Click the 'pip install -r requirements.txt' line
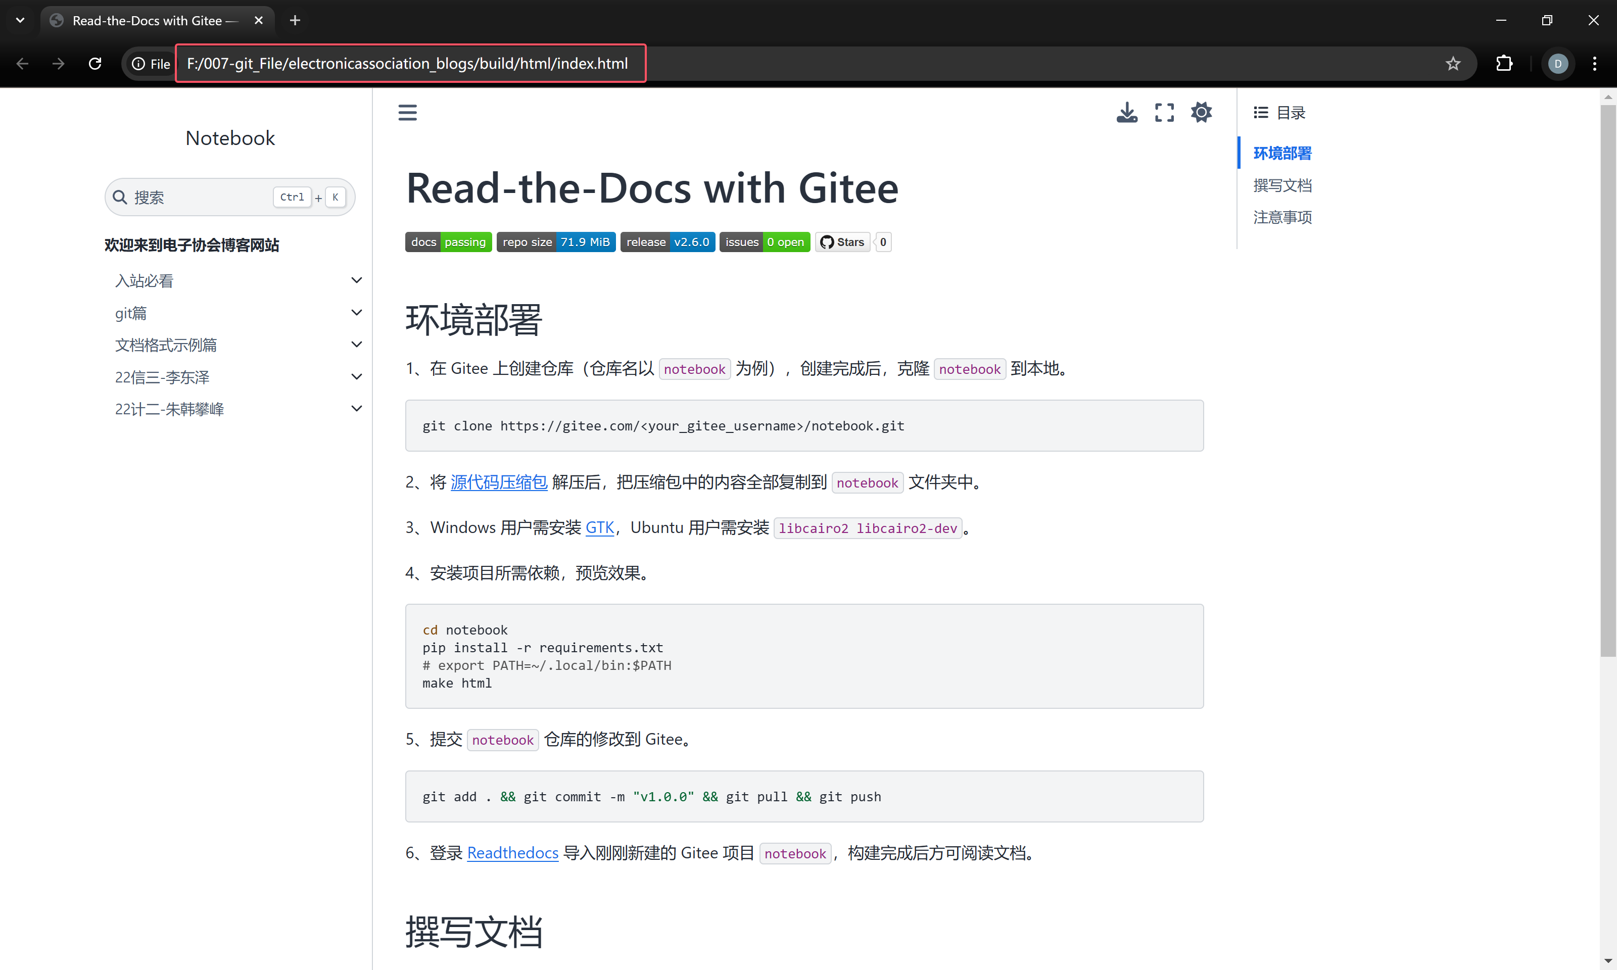 543,648
